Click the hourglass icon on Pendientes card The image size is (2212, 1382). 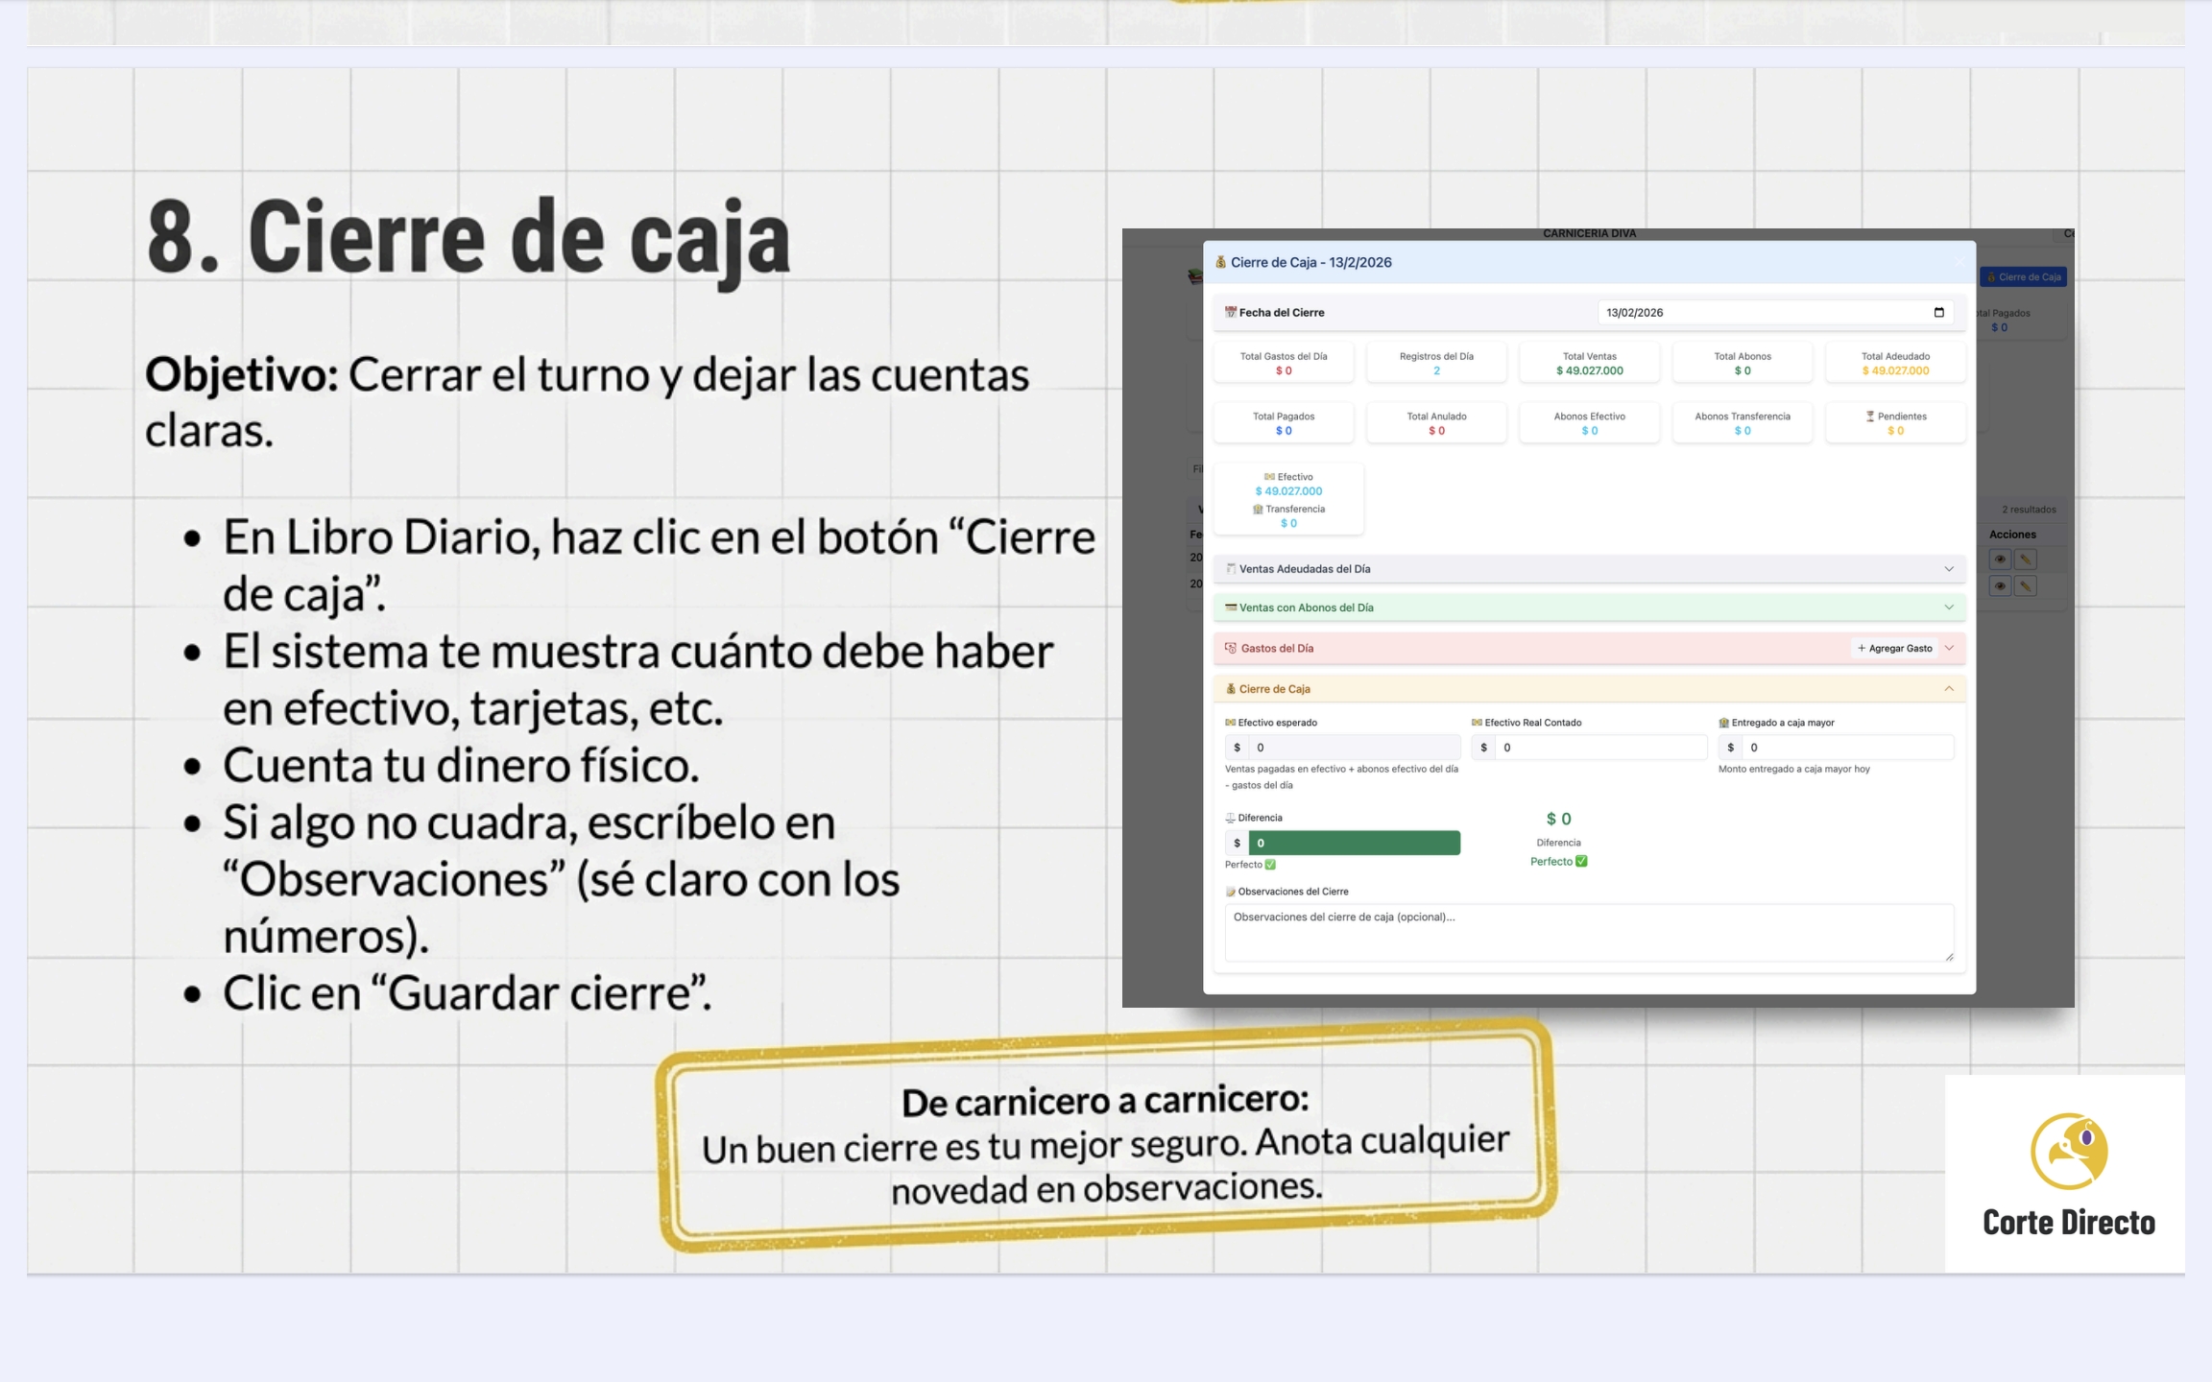click(x=1869, y=417)
